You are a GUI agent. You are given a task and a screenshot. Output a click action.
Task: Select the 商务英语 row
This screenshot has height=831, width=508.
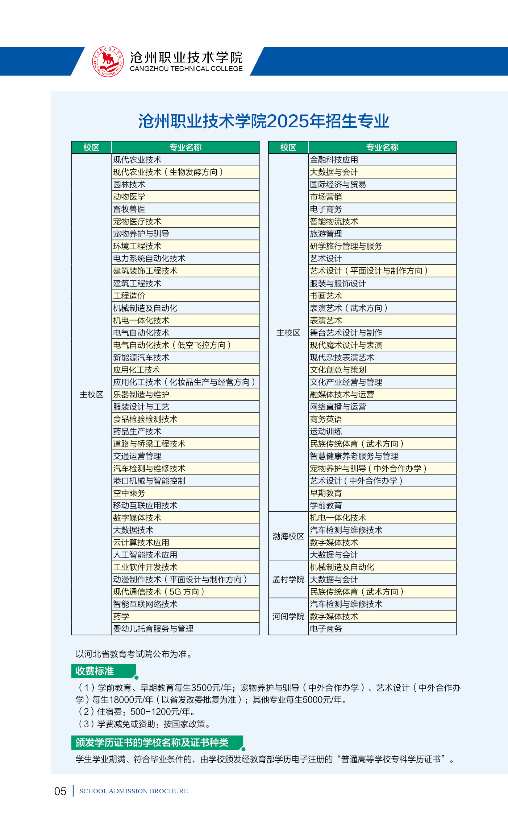[x=382, y=419]
